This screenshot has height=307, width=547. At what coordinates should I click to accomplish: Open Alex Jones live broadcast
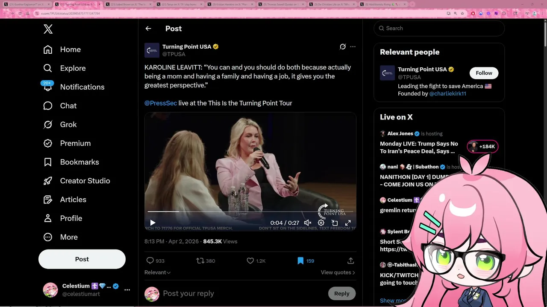point(419,147)
